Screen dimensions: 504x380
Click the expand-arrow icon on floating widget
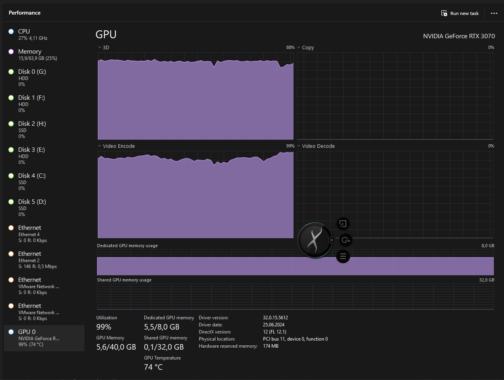[343, 224]
